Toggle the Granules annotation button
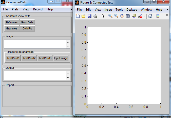Viewport: 171px width, 118px height. [x=12, y=28]
